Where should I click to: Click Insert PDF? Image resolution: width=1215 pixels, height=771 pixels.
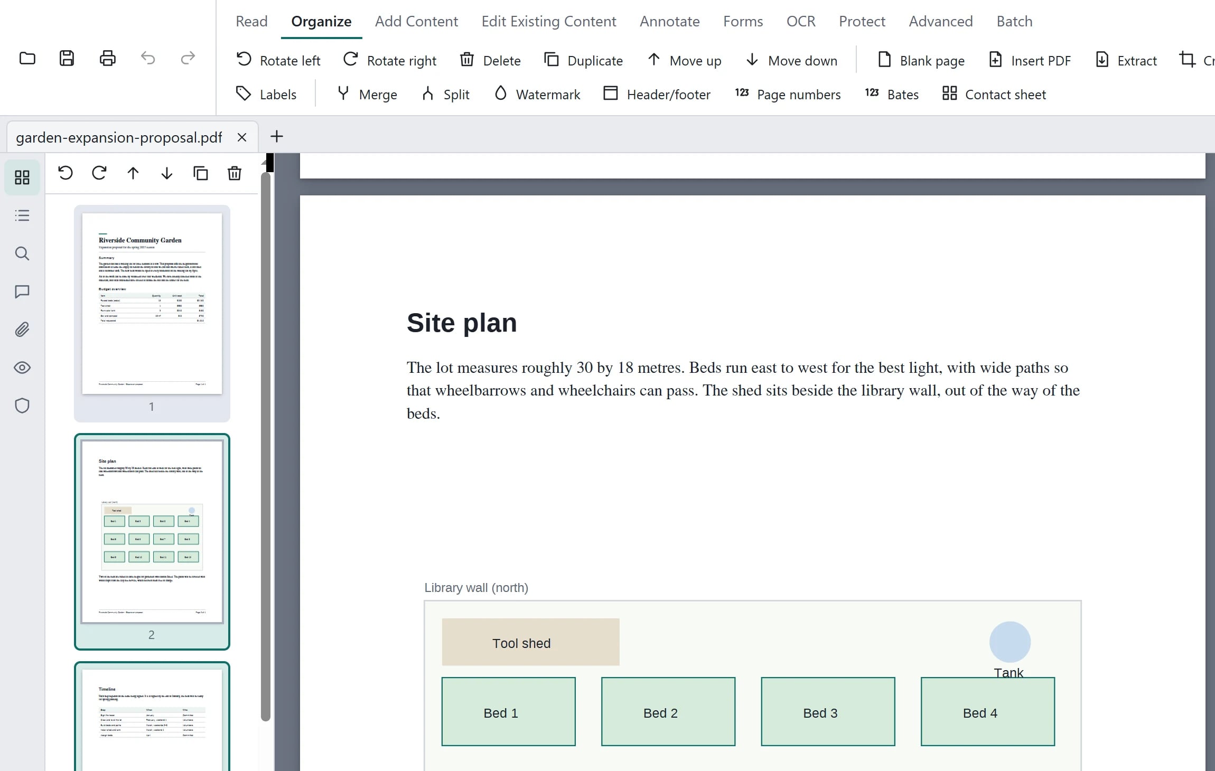tap(1030, 60)
